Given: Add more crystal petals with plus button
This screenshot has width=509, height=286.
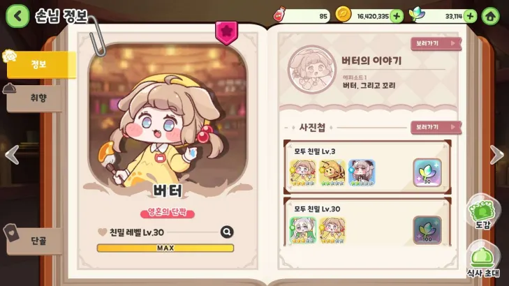Looking at the screenshot, I should [x=470, y=16].
